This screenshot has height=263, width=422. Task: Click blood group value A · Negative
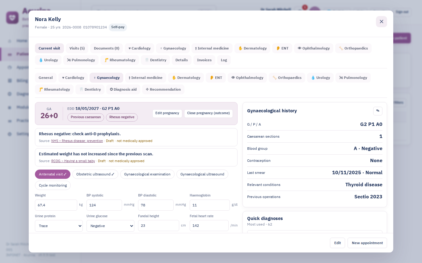pyautogui.click(x=368, y=149)
